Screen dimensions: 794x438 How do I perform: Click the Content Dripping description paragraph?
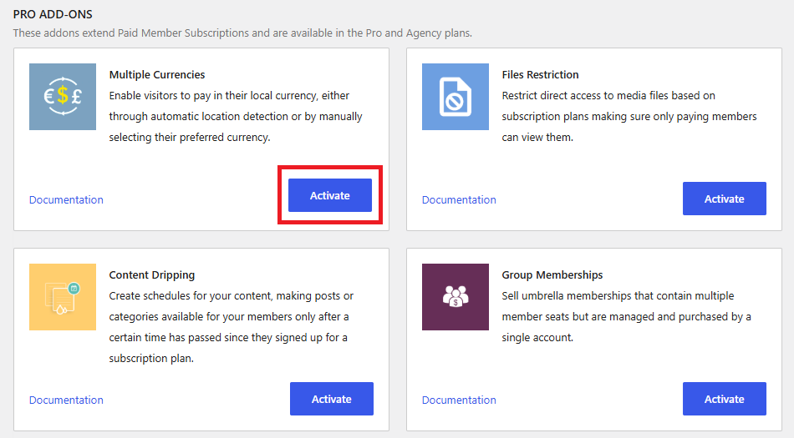tap(232, 327)
